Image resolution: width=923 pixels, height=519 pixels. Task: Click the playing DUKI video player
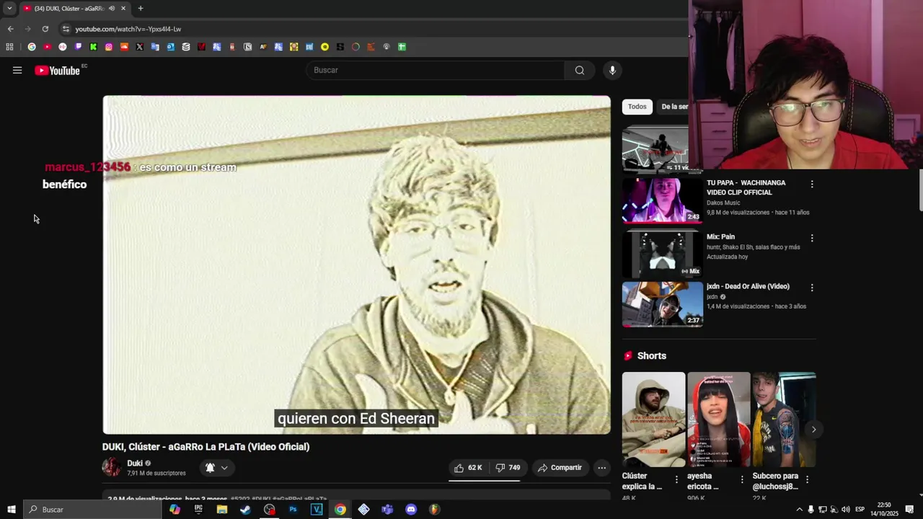click(x=356, y=265)
